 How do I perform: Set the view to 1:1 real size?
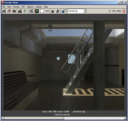pos(47,11)
